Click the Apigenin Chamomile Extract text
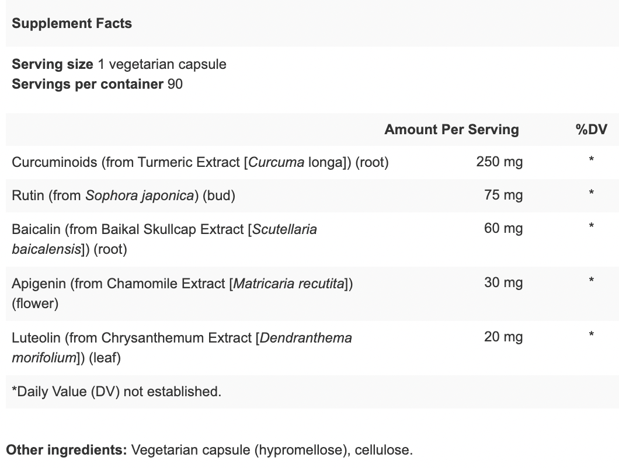This screenshot has width=619, height=468. click(x=182, y=293)
